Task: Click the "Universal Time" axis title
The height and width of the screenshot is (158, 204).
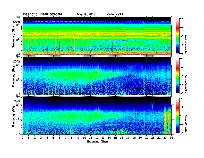Action: (x=97, y=141)
